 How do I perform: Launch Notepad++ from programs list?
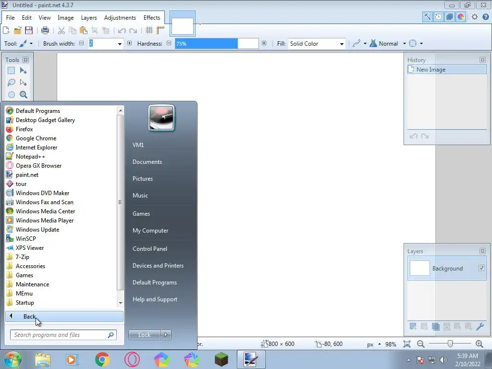click(x=30, y=156)
